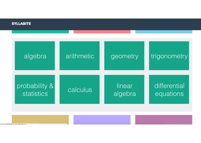
Task: Choose the geometry topic tile
Action: [x=124, y=56]
